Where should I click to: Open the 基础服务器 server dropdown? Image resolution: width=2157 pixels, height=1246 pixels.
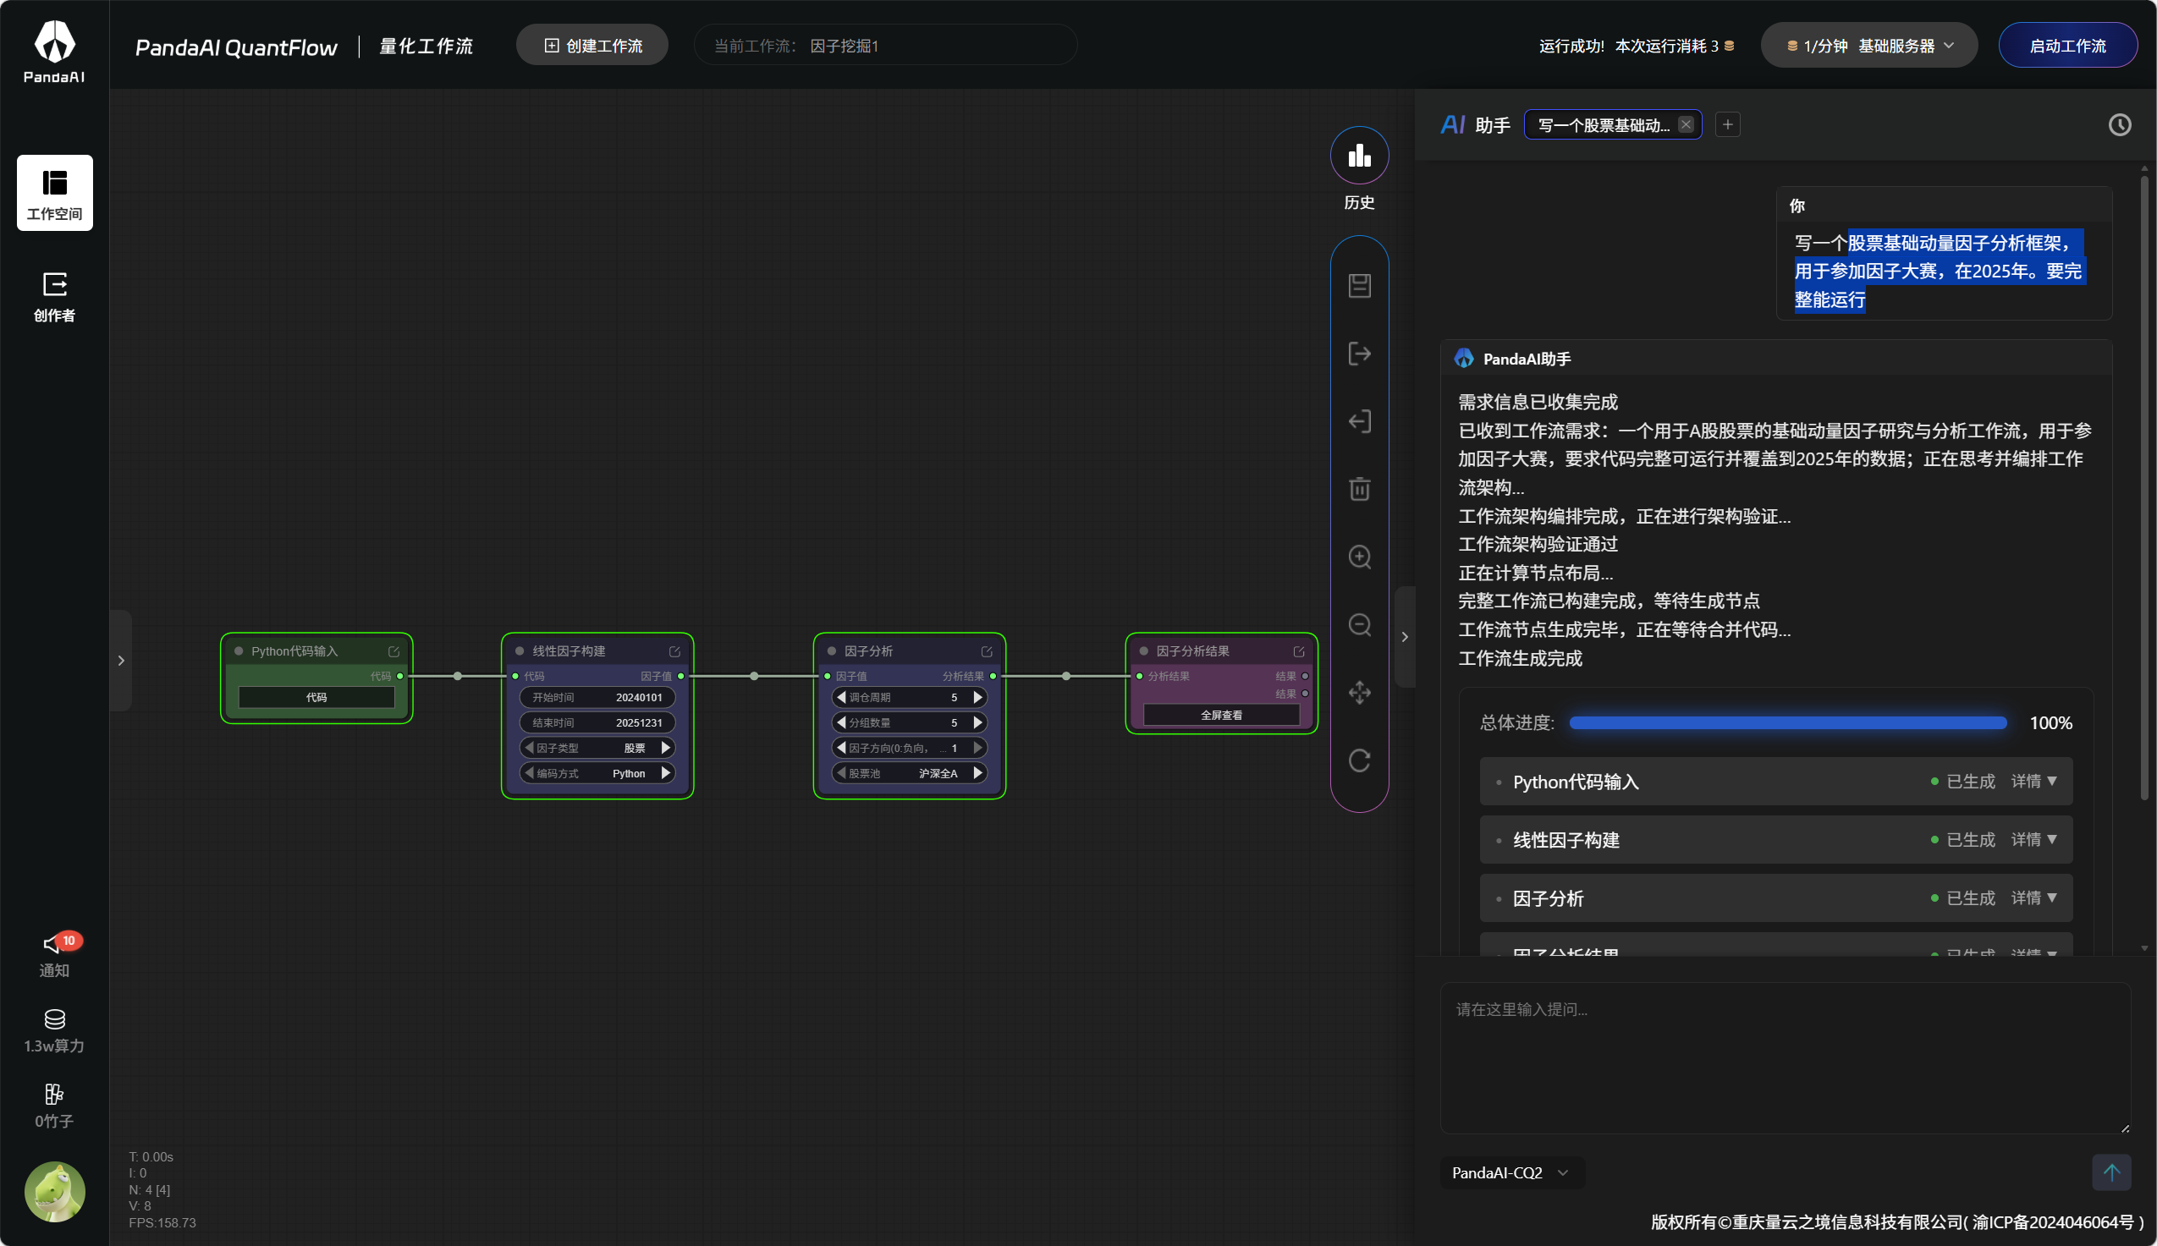tap(1869, 47)
